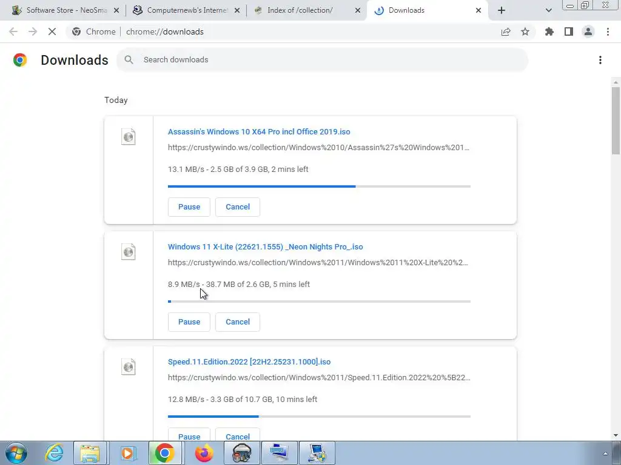The height and width of the screenshot is (465, 621).
Task: Go back to previous page
Action: tap(13, 31)
